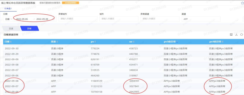Select the 异常 tab
This screenshot has width=244, height=95.
pos(29,29)
